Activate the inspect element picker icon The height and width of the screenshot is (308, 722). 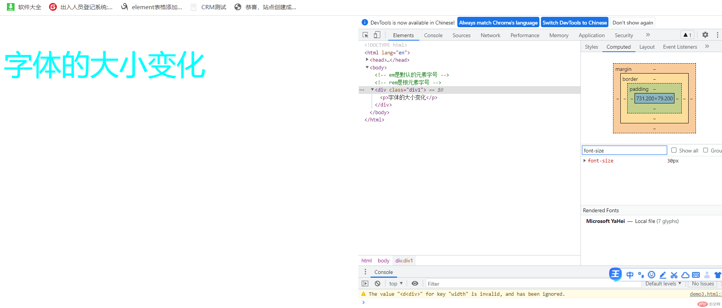tap(365, 35)
